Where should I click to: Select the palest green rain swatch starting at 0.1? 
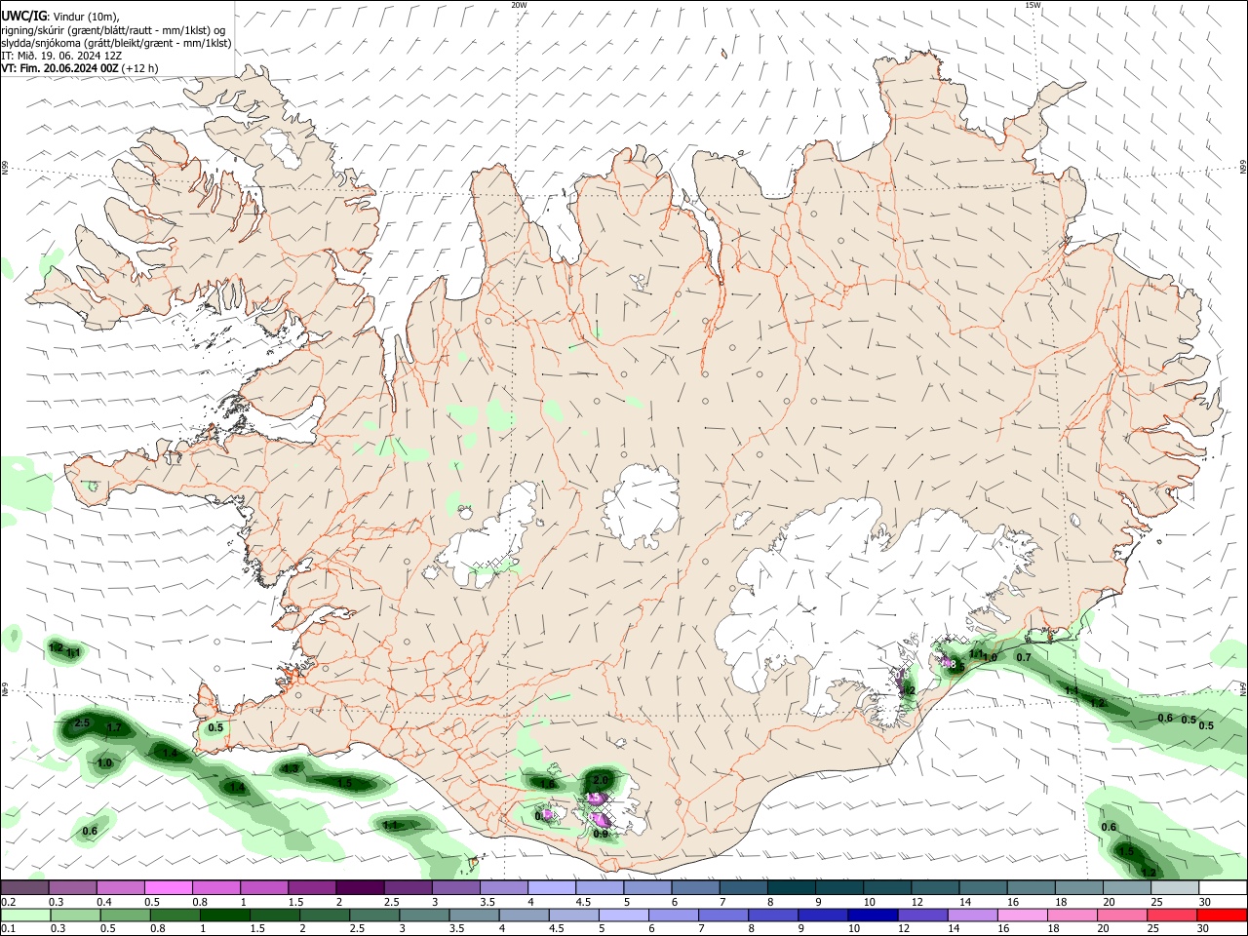tap(25, 915)
